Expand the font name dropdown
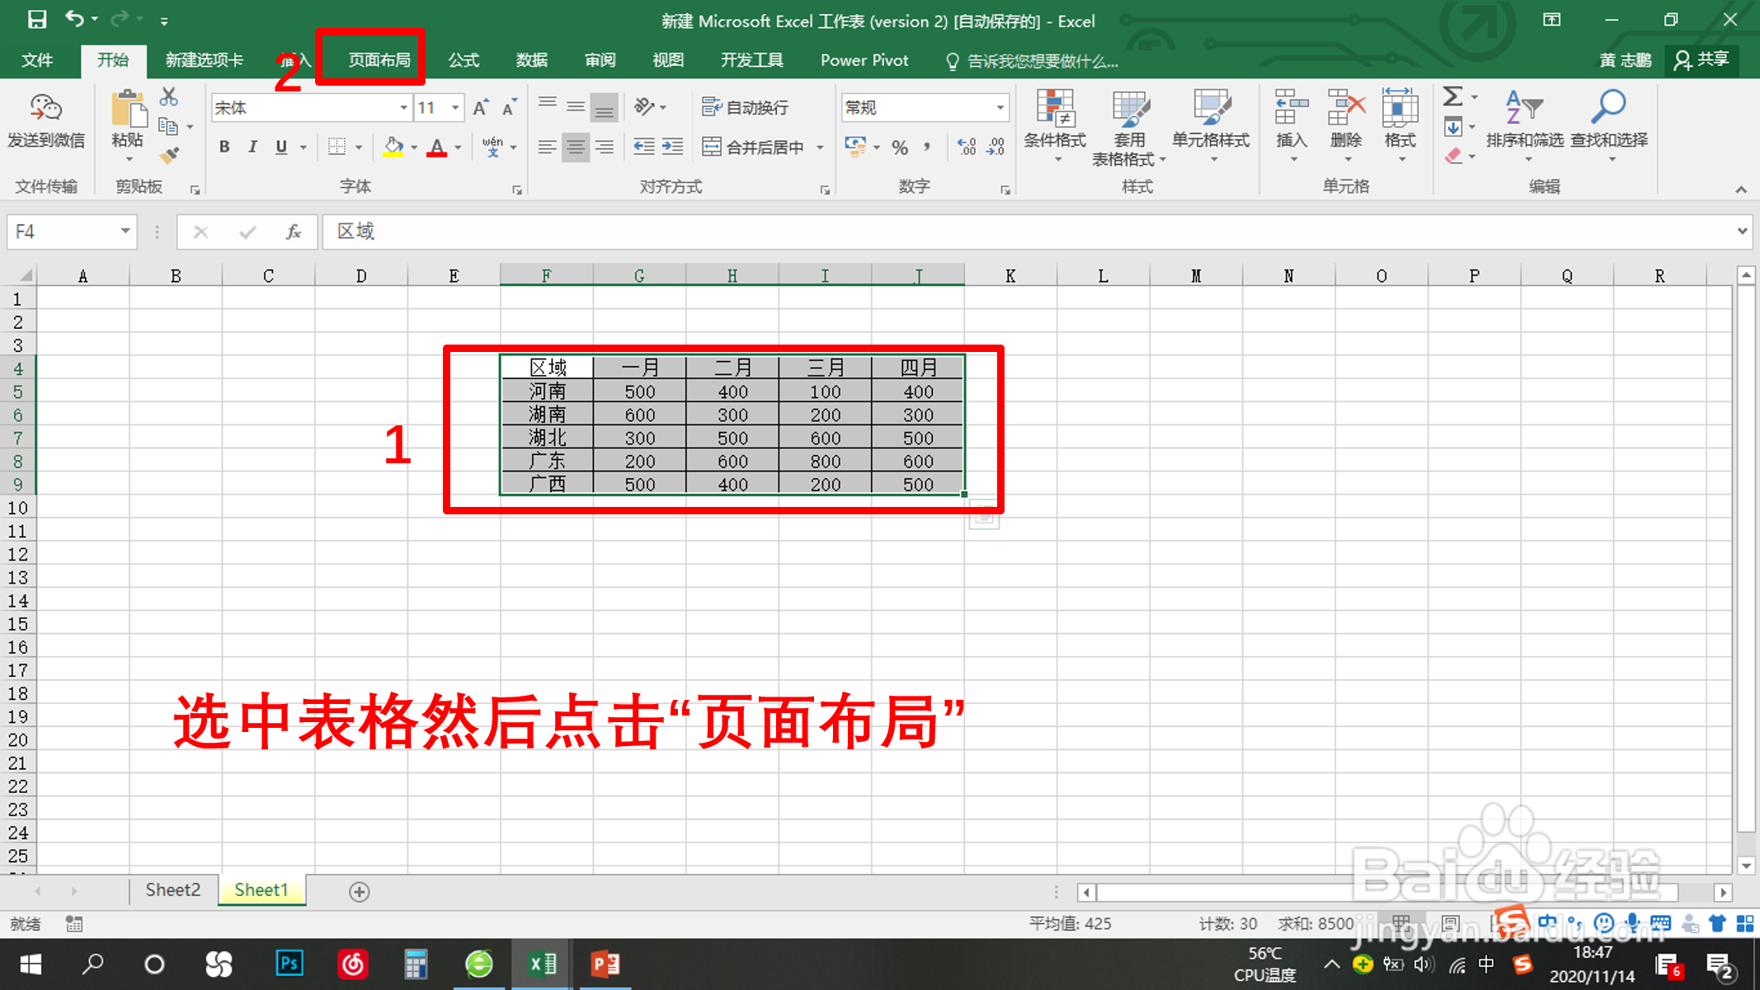Viewport: 1760px width, 990px height. 403,108
